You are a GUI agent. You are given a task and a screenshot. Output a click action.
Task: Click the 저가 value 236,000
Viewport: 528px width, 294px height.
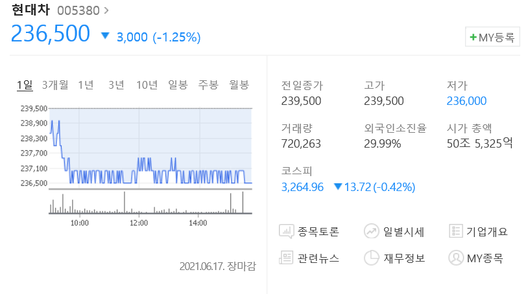point(466,101)
